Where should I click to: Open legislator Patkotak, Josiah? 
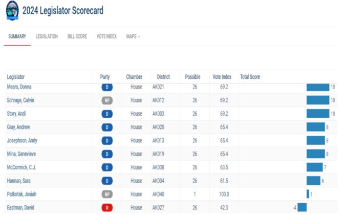[22, 194]
